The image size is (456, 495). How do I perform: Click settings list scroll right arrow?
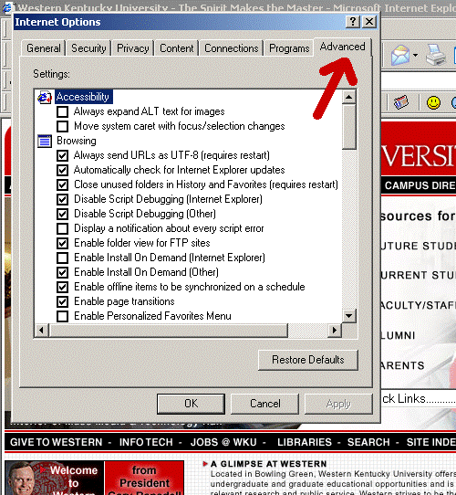coord(335,331)
